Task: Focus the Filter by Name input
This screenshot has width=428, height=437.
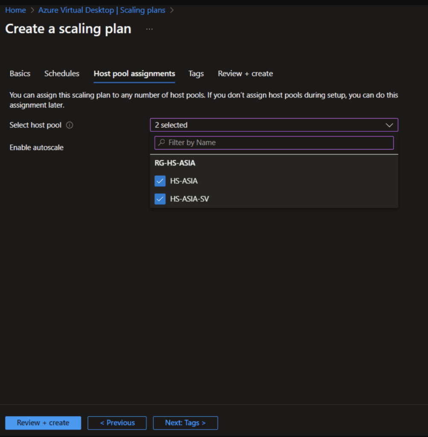Action: coord(274,143)
